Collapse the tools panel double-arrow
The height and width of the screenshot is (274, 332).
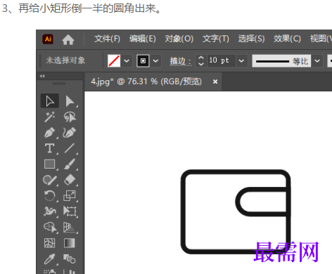pyautogui.click(x=42, y=76)
